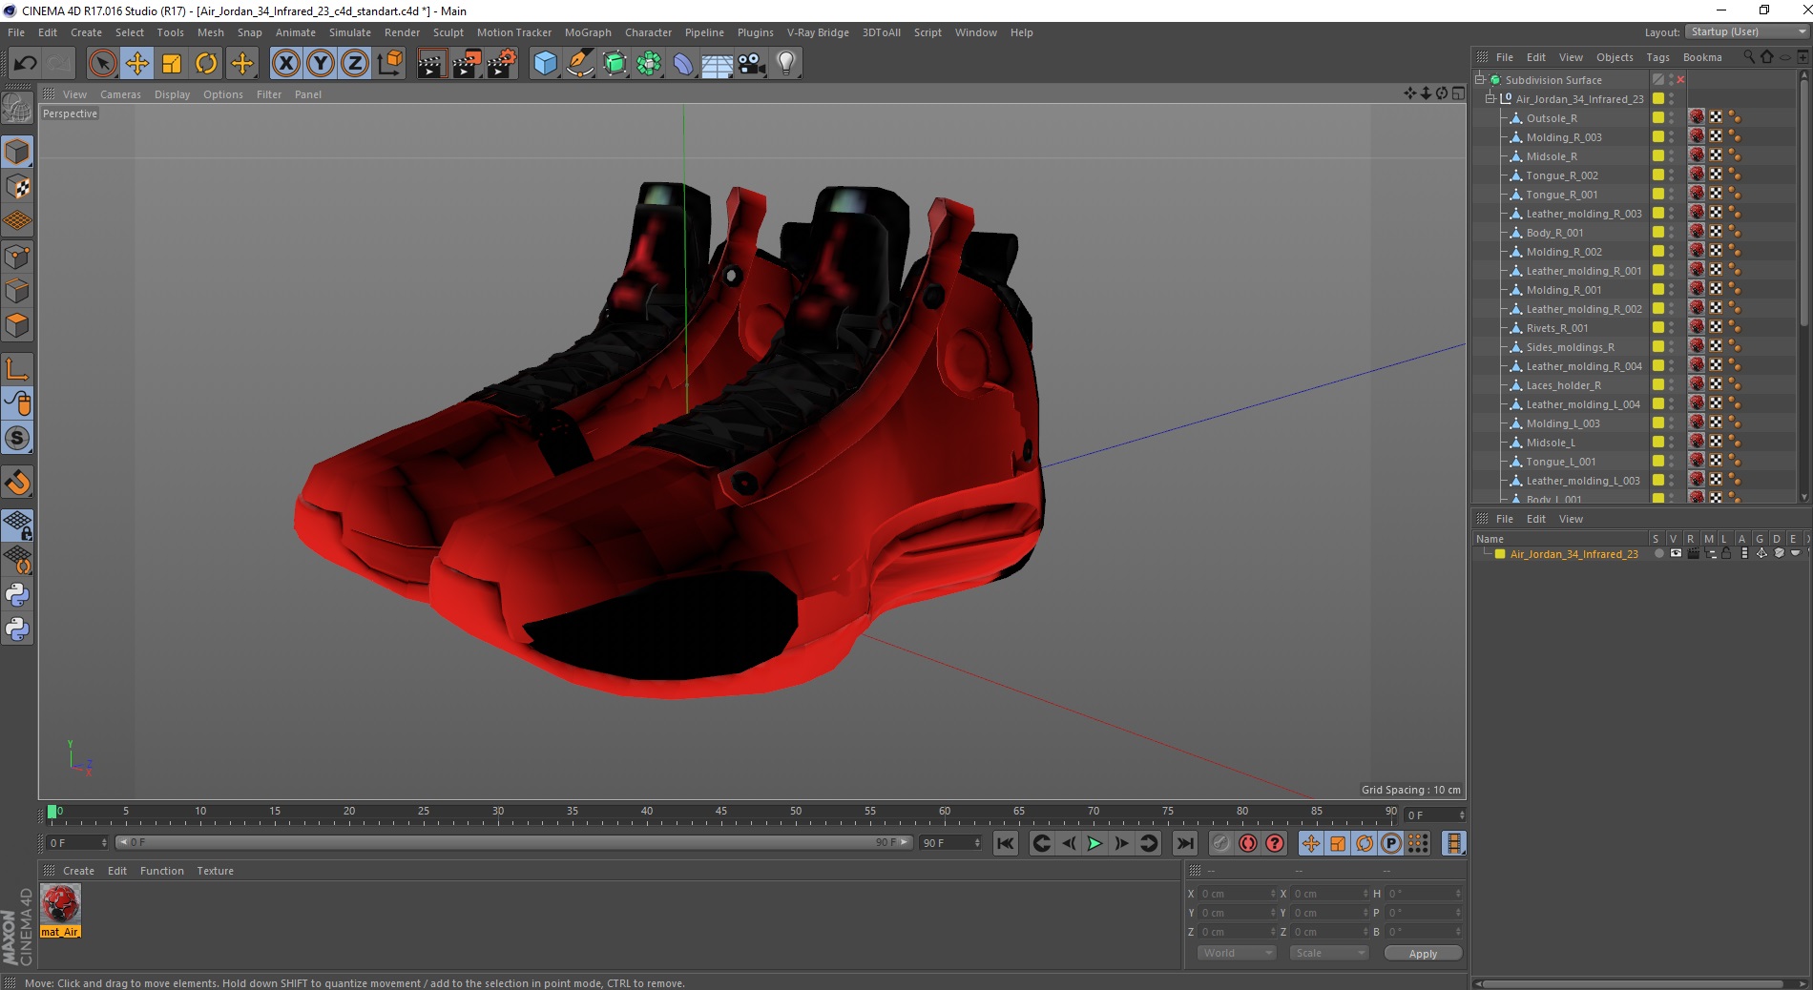Open Edit Render Settings
The height and width of the screenshot is (990, 1813).
[x=502, y=64]
